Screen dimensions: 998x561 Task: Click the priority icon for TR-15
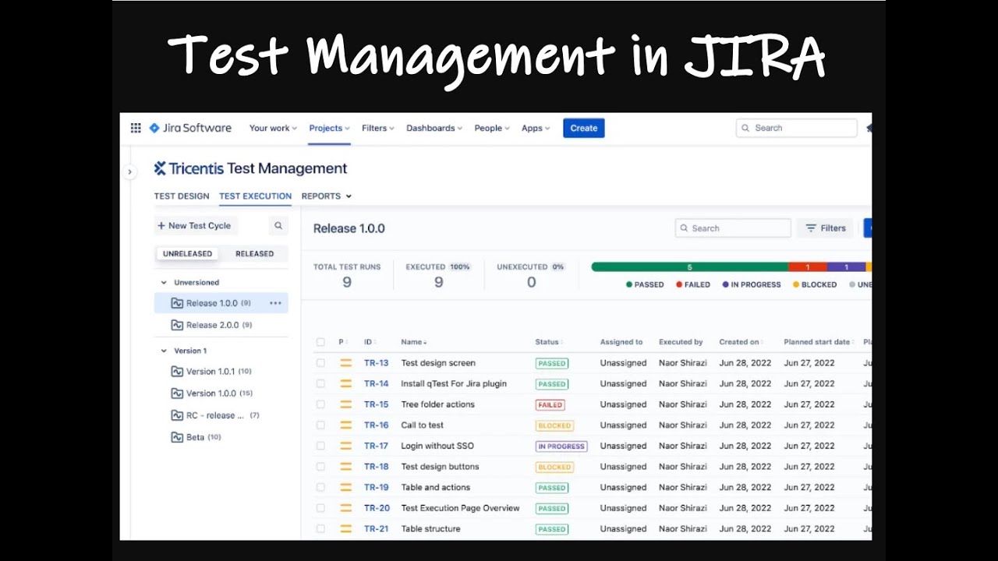[x=345, y=404]
